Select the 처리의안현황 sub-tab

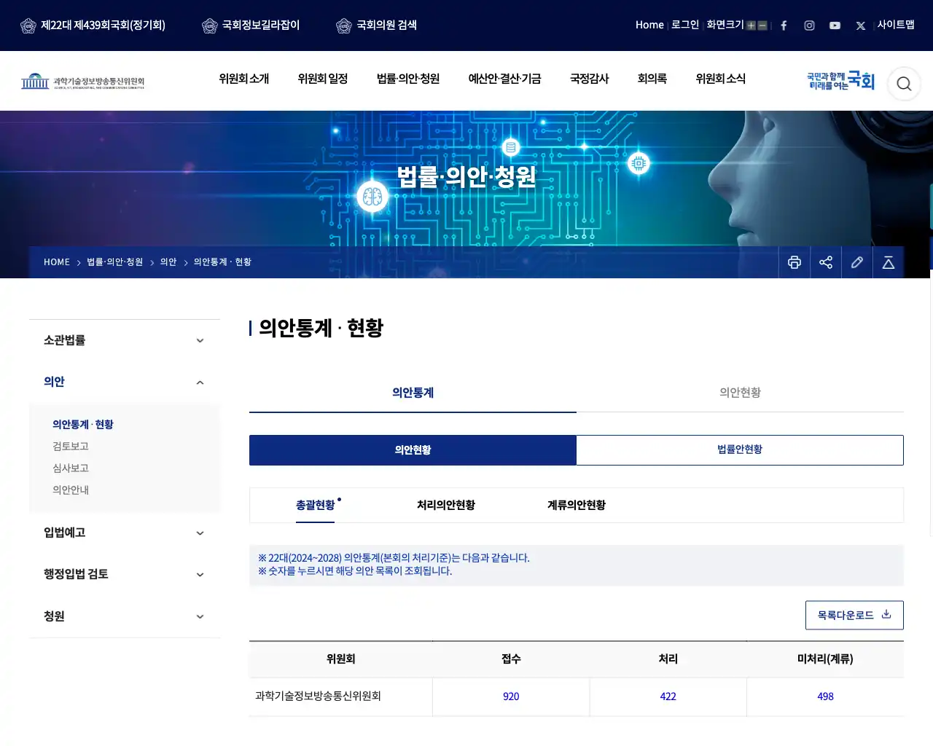[446, 505]
